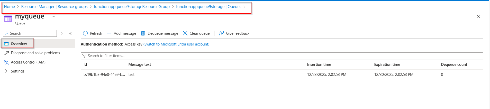This screenshot has width=490, height=109.
Task: Sort by Dequeue count column header
Action: (x=454, y=65)
